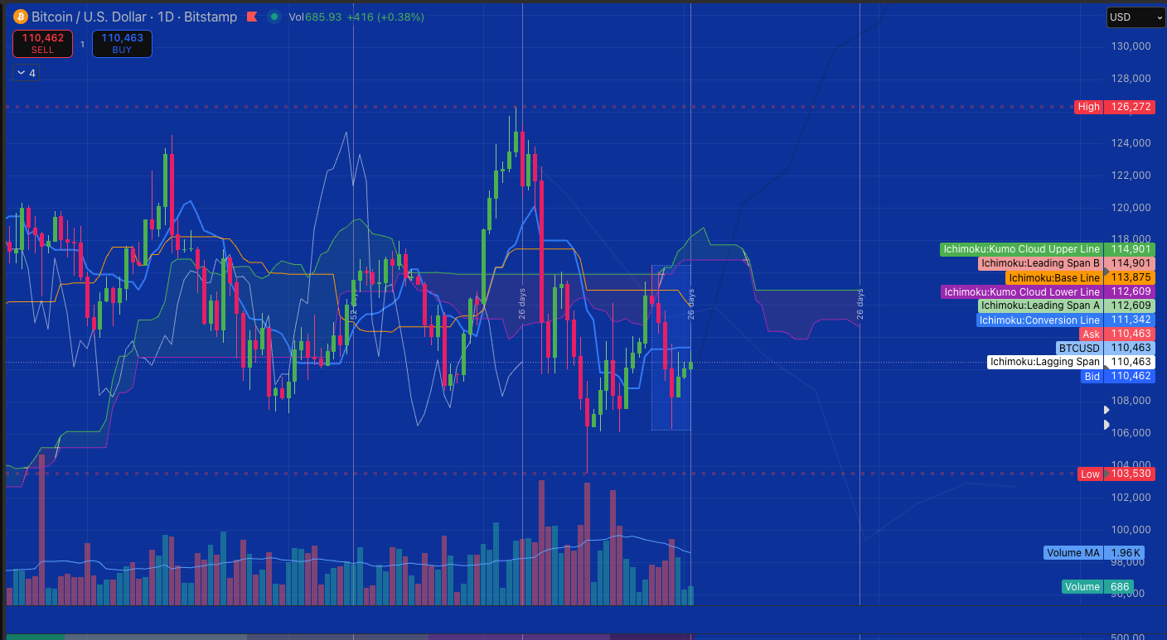
Task: Click the +416 (+0.38%) change value
Action: point(385,17)
